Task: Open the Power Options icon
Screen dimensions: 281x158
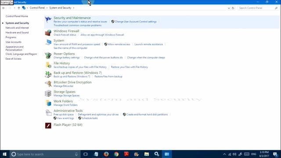Action: pos(48,55)
